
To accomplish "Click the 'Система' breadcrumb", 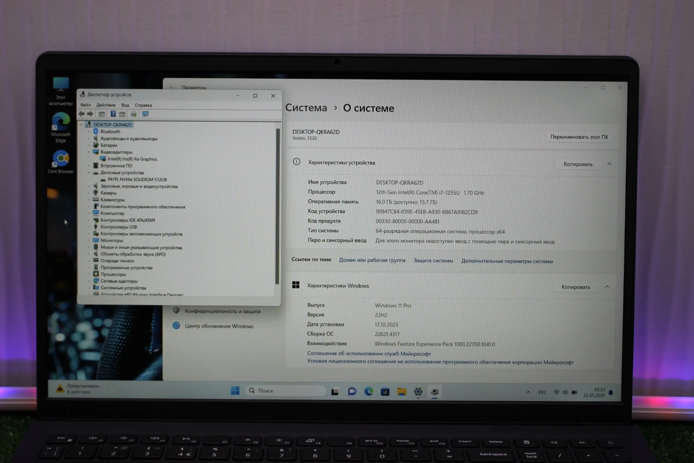I will click(306, 108).
